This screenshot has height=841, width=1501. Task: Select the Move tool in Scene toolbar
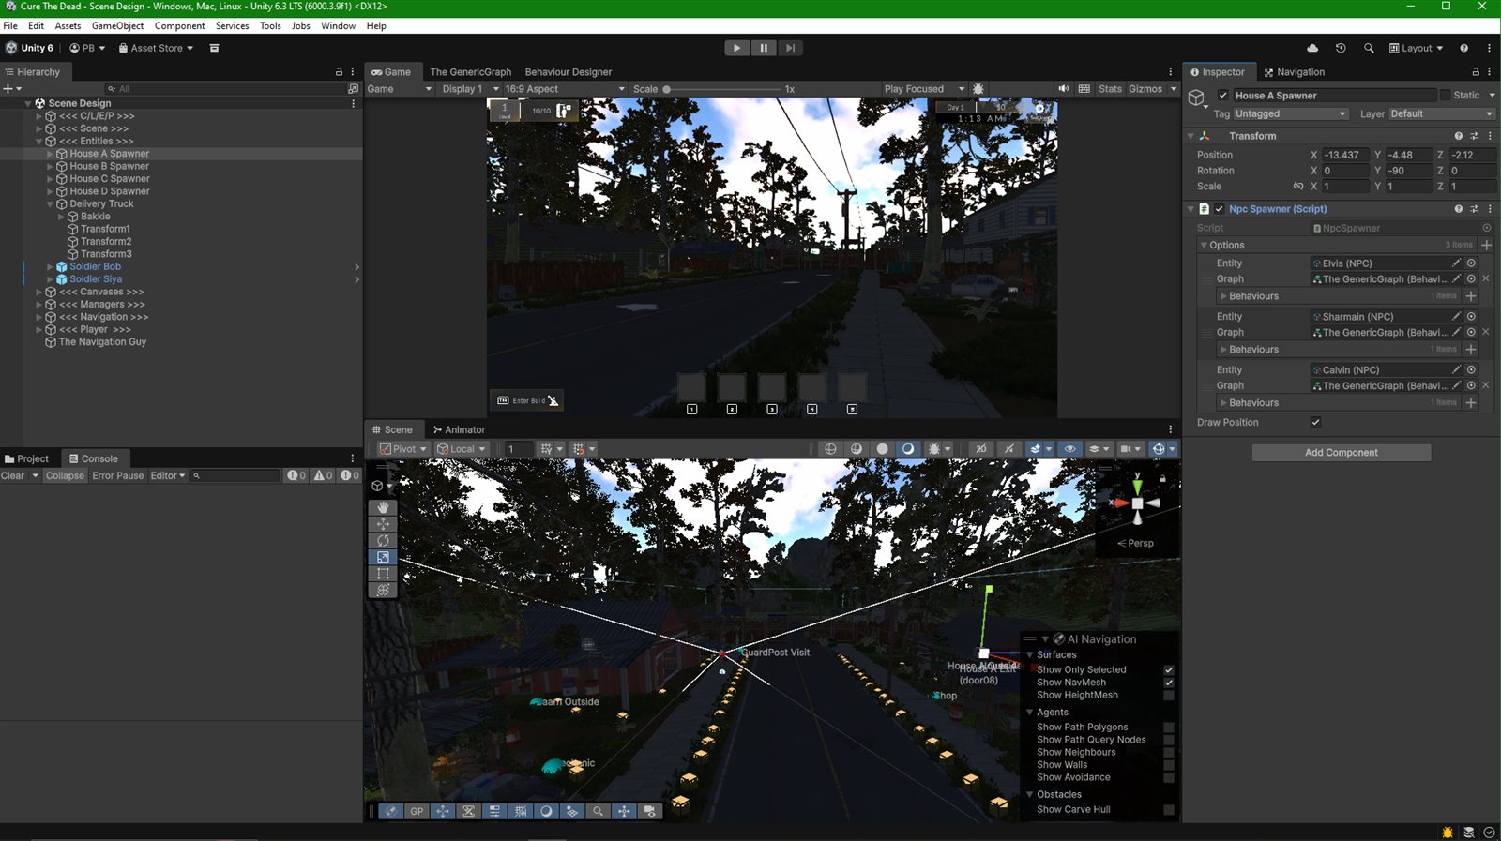pyautogui.click(x=383, y=524)
